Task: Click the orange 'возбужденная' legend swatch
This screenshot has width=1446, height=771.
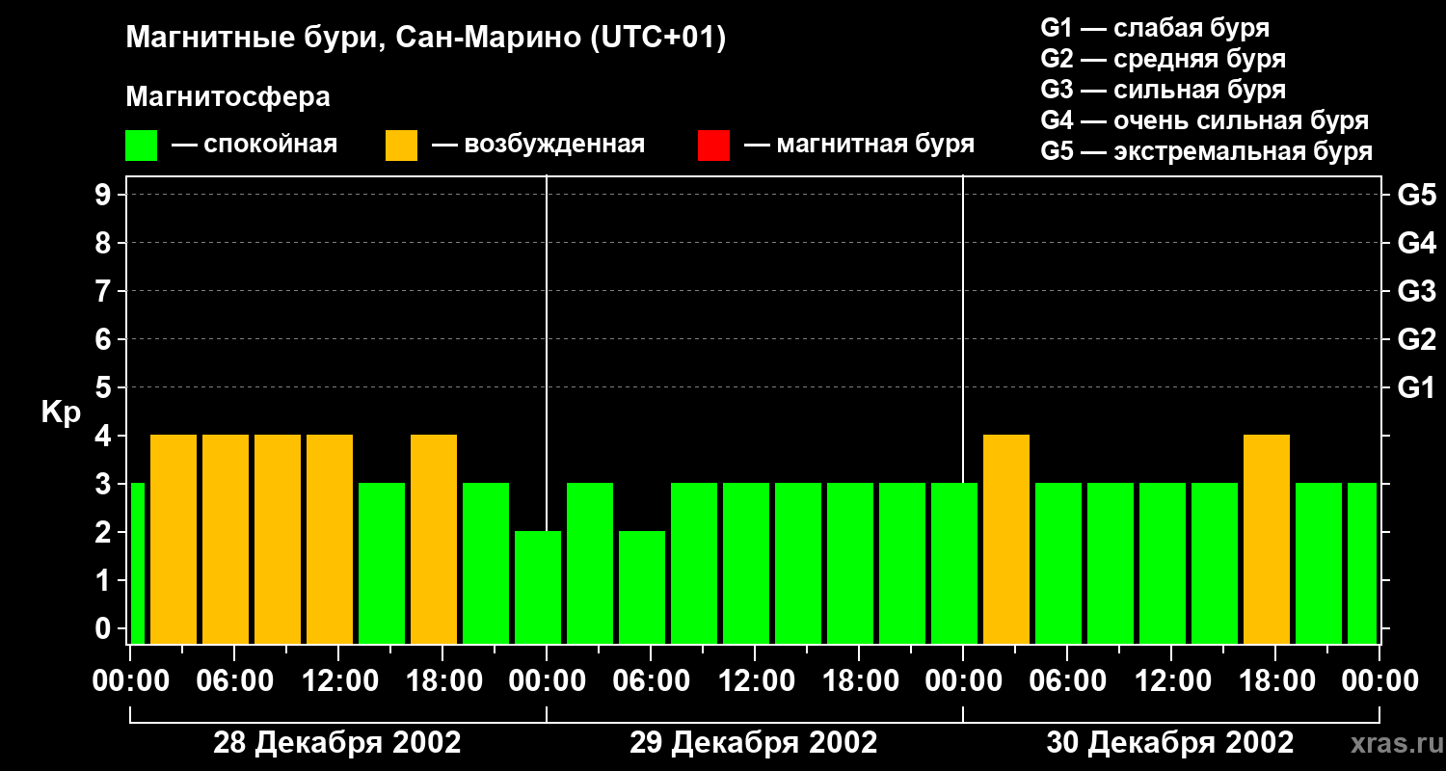Action: pyautogui.click(x=401, y=146)
